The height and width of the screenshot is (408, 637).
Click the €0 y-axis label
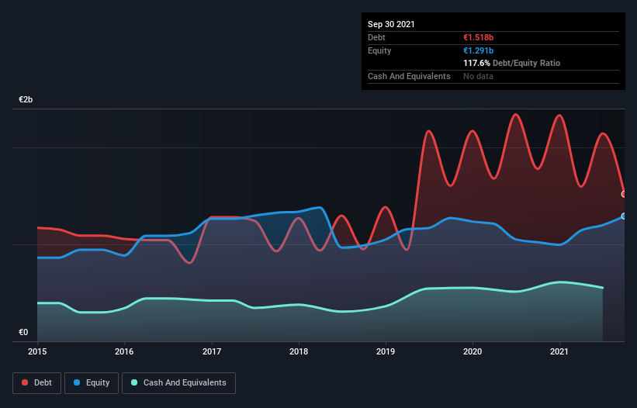coord(23,332)
